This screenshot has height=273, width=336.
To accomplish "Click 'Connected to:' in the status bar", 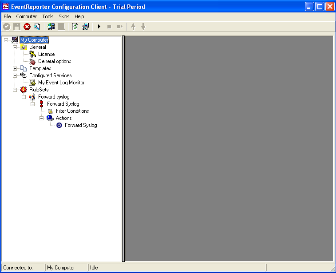I will pyautogui.click(x=18, y=268).
